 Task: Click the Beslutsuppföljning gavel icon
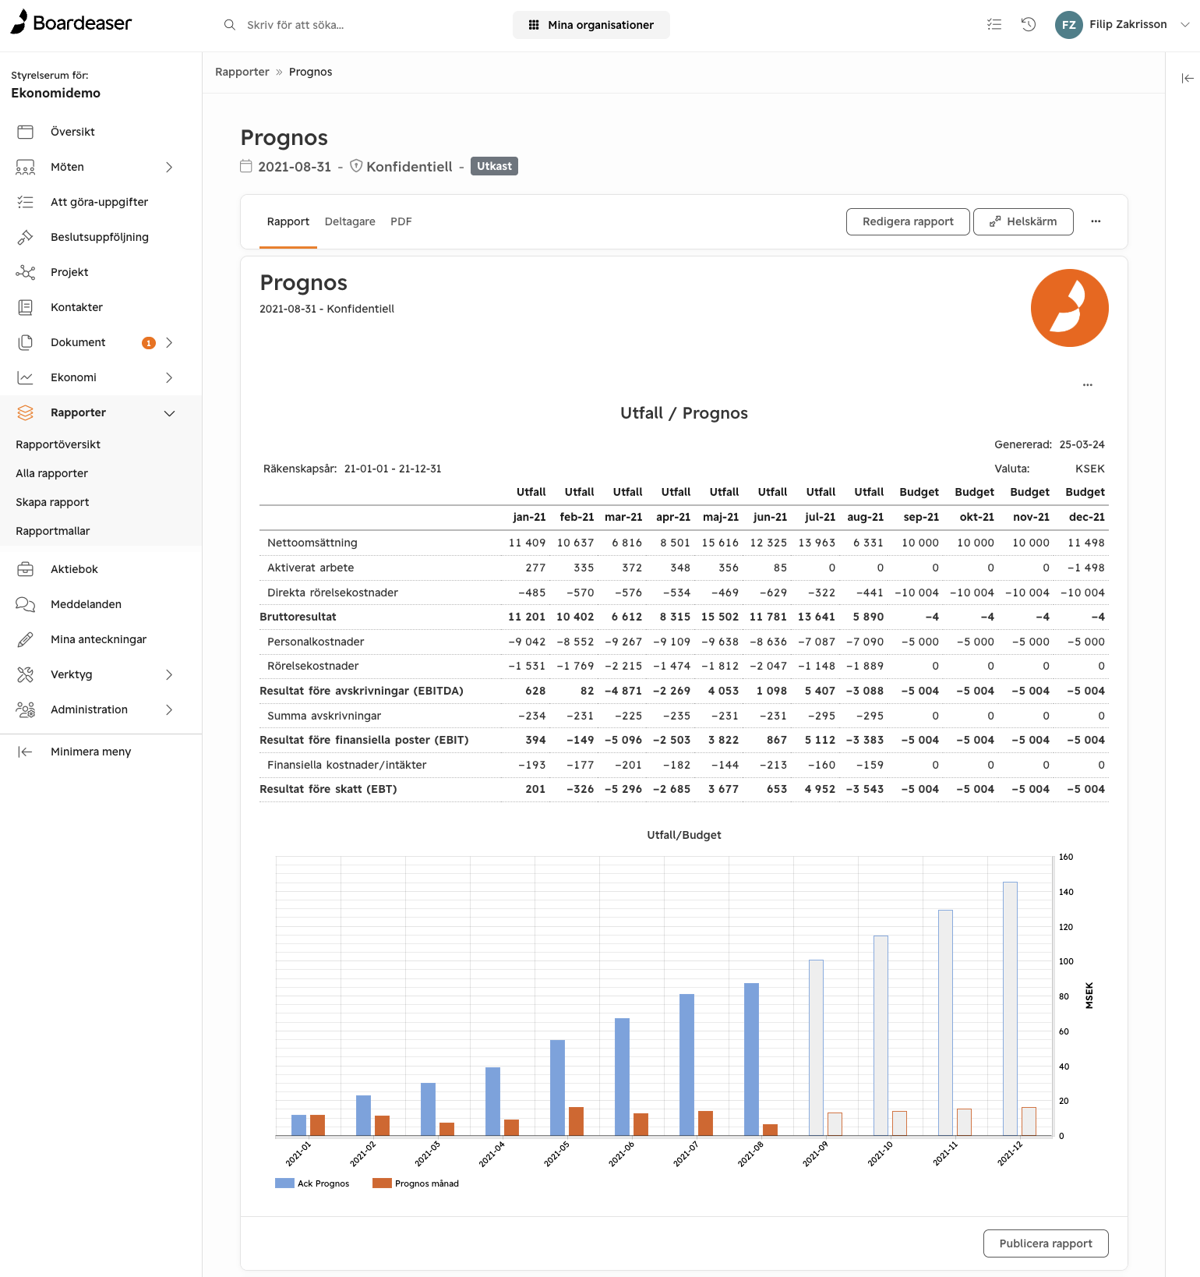(x=26, y=237)
